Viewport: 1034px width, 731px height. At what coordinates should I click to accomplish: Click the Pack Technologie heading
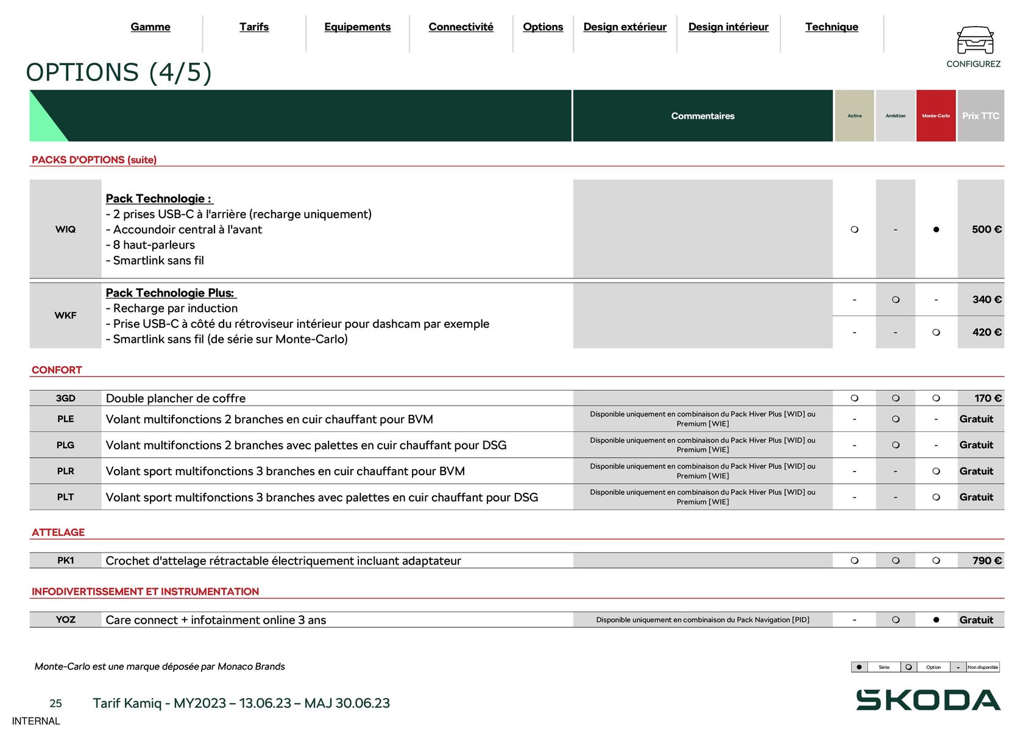click(160, 199)
